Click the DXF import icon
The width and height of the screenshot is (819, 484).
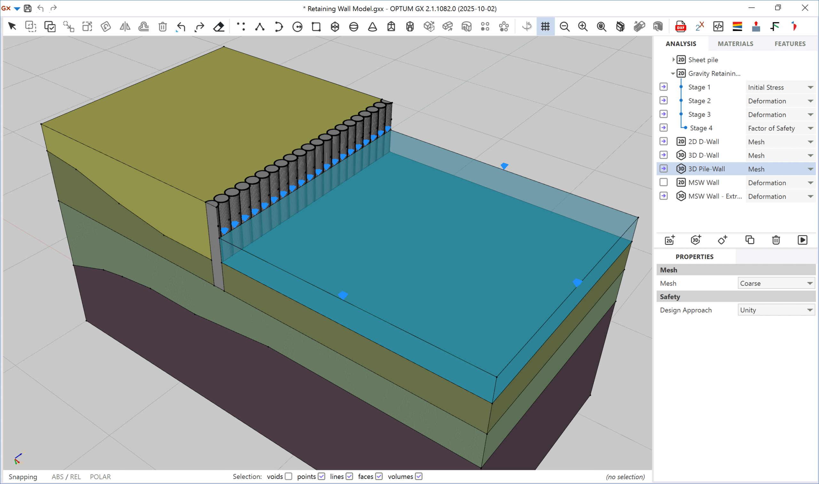tap(680, 27)
